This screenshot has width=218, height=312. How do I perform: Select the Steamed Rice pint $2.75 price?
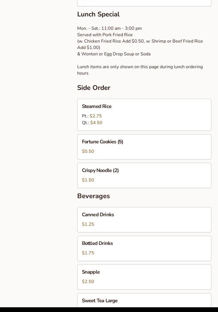click(96, 116)
